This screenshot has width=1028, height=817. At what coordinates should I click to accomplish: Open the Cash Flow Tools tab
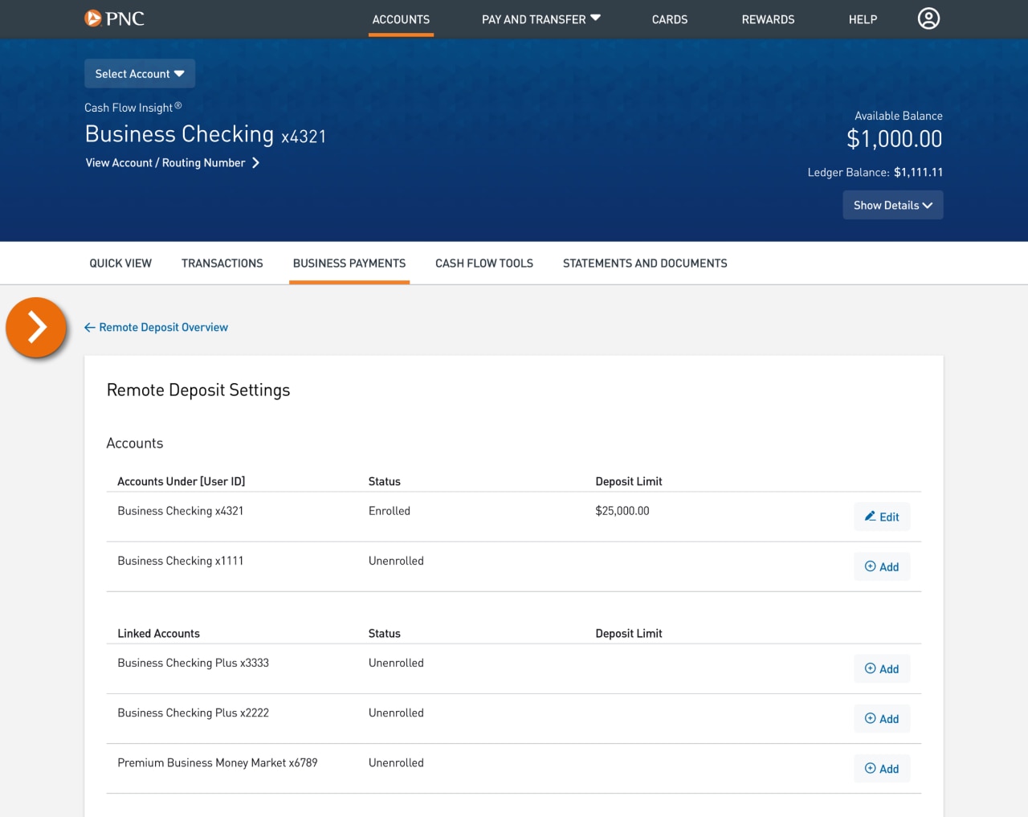pyautogui.click(x=483, y=263)
